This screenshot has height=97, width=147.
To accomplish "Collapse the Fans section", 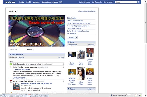I will [69, 42].
